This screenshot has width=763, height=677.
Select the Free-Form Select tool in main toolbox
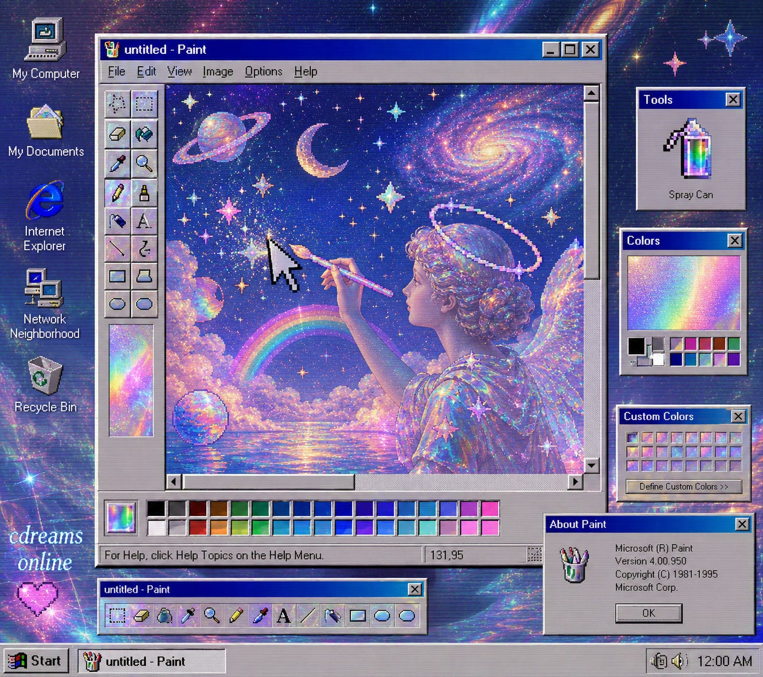[118, 104]
